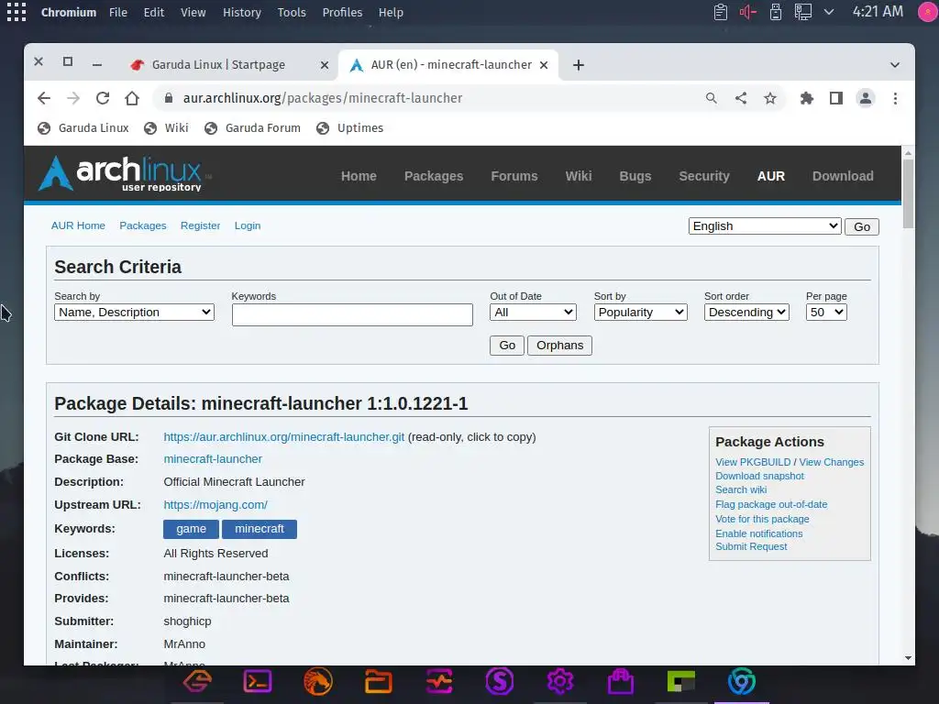The image size is (939, 704).
Task: Click the 'game' keyword tag
Action: tap(191, 529)
